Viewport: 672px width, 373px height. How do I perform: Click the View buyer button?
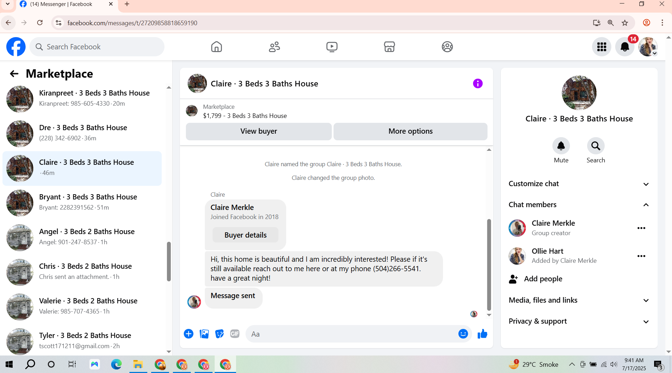click(x=258, y=131)
